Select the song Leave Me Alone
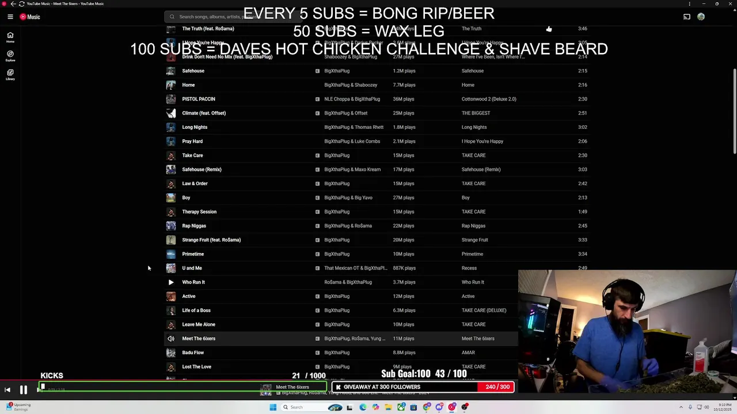Viewport: 737px width, 414px height. [199, 324]
